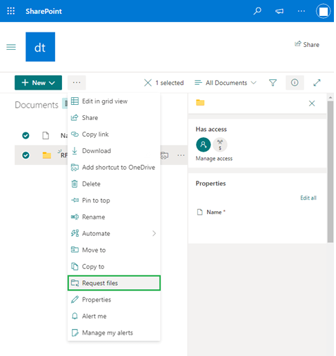Expand content with the full-screen arrow icon

317,83
